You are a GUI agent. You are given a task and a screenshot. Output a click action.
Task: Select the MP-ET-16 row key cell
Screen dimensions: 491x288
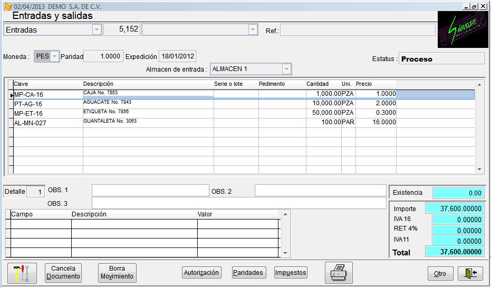[x=48, y=114]
